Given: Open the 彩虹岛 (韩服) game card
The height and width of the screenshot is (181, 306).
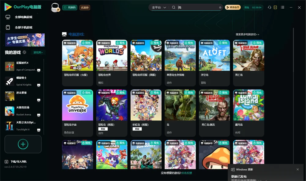Looking at the screenshot, I should (146, 113).
